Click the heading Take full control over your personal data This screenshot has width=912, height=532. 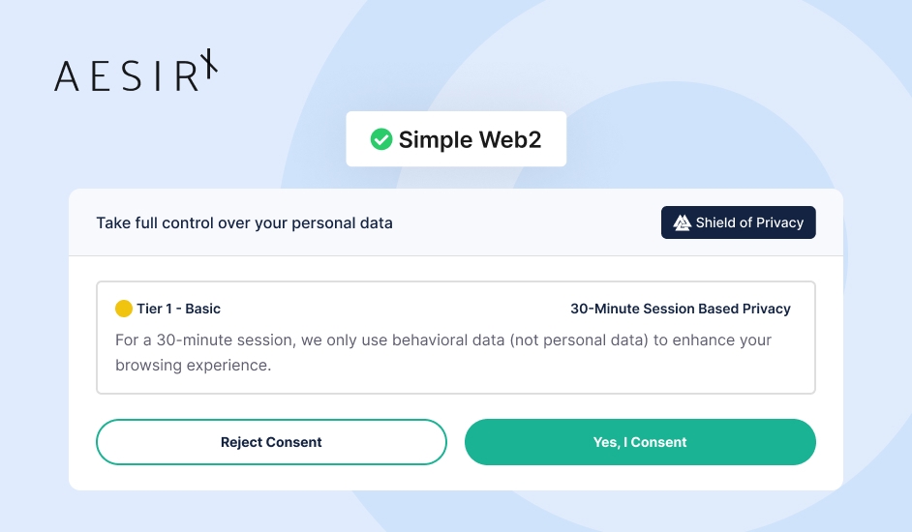pos(244,223)
